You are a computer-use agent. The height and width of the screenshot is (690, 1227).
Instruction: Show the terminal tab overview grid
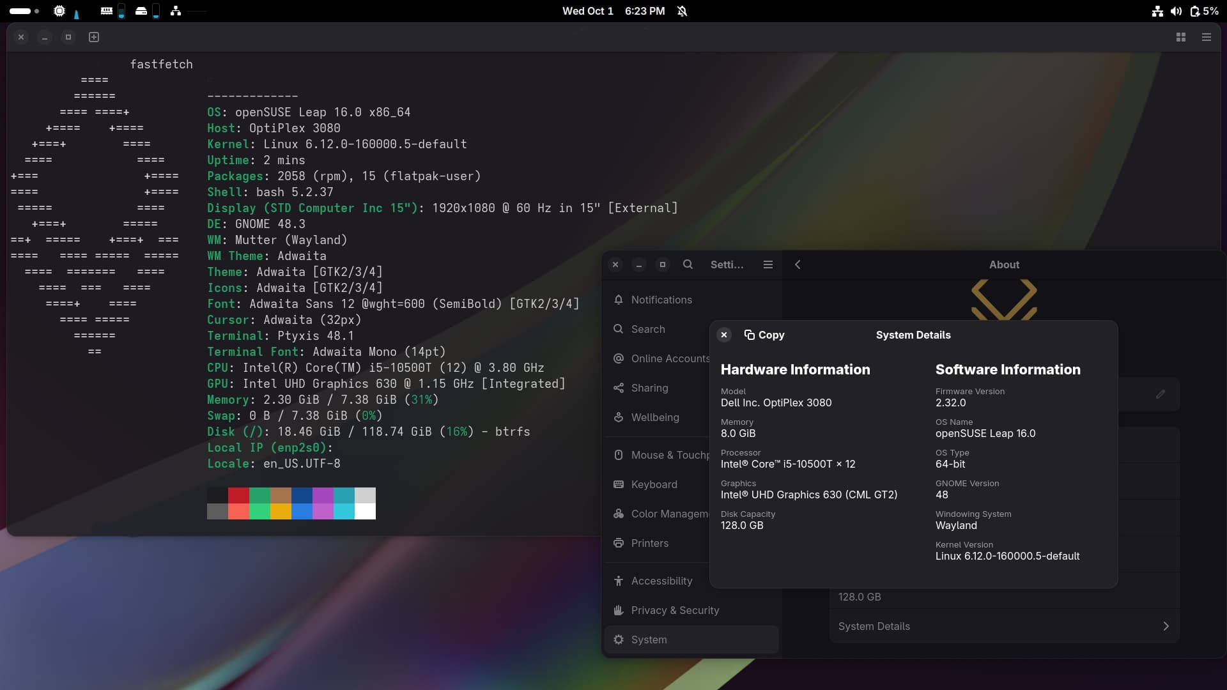(1181, 37)
